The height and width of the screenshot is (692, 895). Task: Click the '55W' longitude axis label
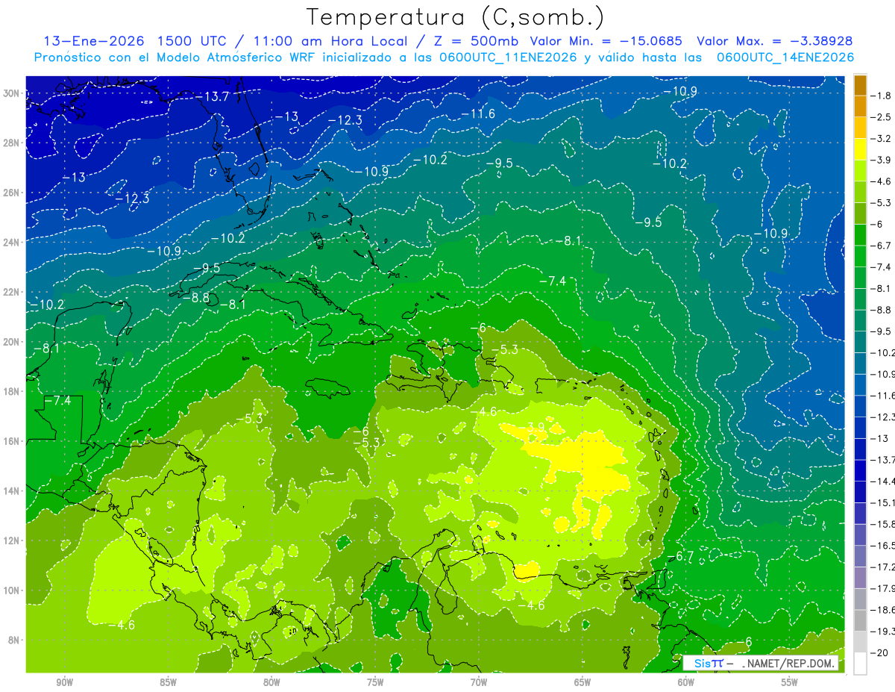coord(790,682)
